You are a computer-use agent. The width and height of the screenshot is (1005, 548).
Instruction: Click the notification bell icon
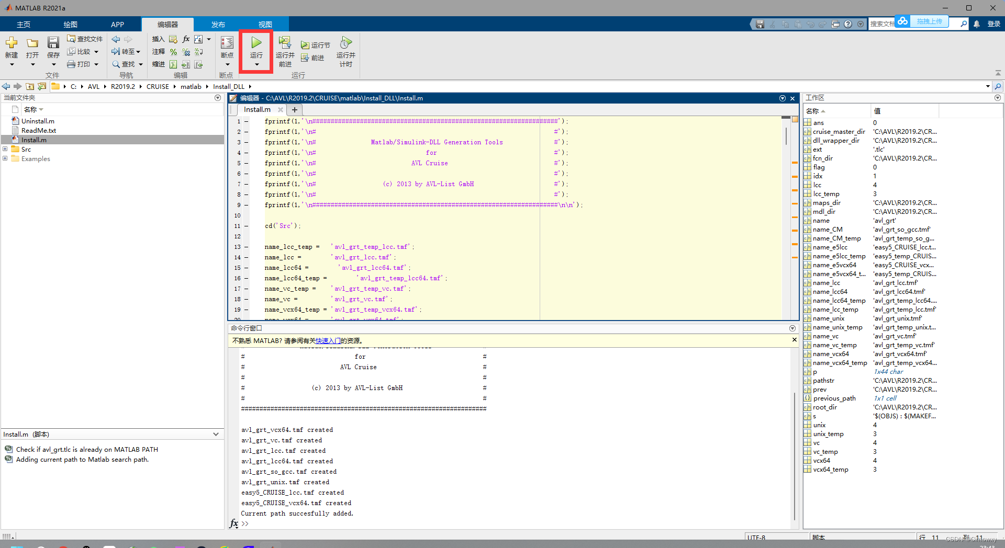click(977, 24)
